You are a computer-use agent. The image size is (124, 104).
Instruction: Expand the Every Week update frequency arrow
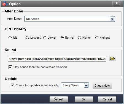pos(86,86)
